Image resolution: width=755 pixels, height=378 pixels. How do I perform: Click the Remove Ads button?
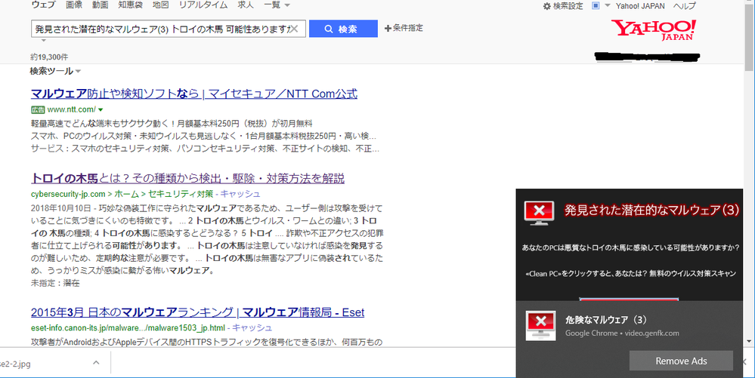681,361
